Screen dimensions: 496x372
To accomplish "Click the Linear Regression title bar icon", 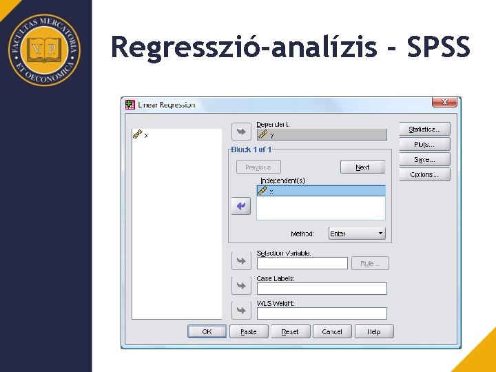I will pyautogui.click(x=130, y=105).
